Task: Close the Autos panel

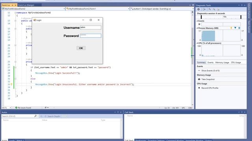Action: tap(121, 112)
